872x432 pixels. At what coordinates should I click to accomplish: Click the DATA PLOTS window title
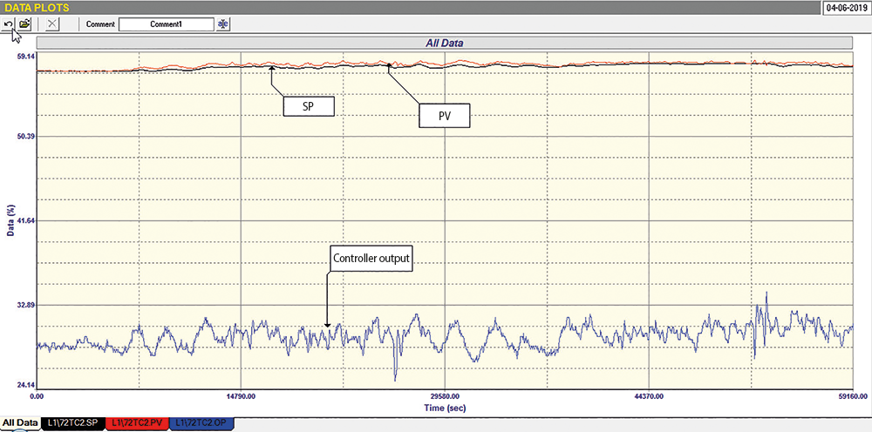tap(37, 8)
